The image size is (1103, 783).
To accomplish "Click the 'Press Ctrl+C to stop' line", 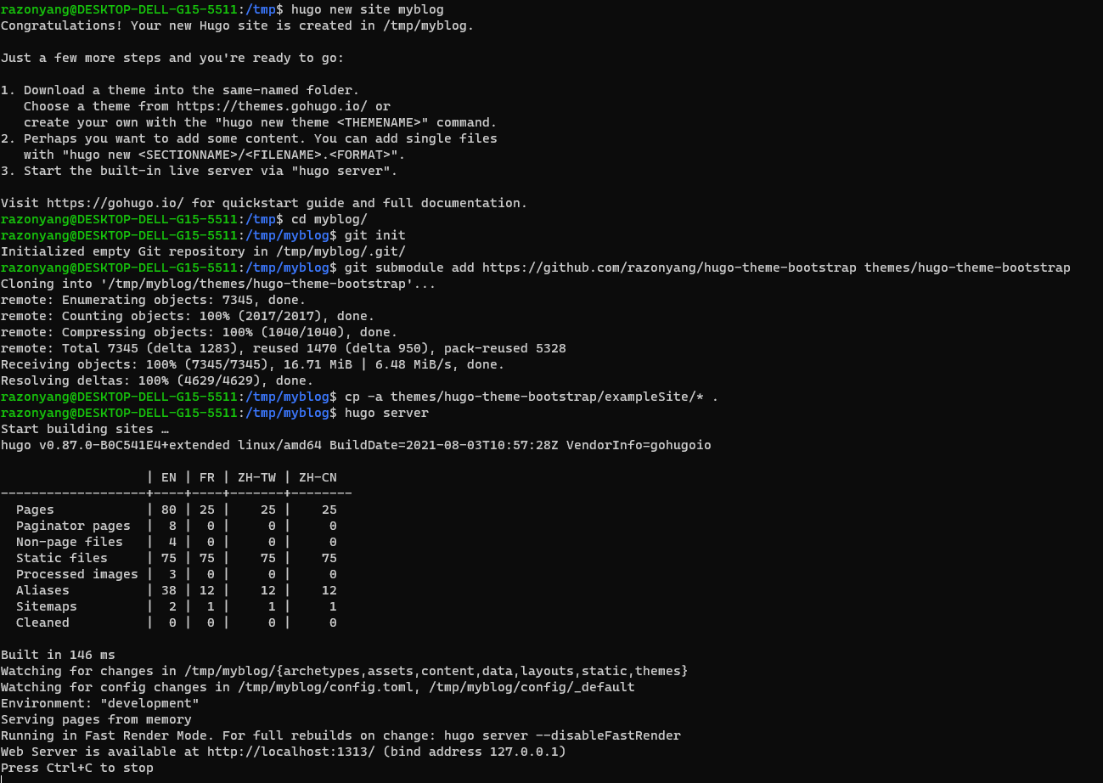I will (x=76, y=767).
